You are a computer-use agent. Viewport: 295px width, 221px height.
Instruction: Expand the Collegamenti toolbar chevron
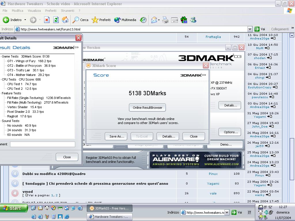point(293,28)
